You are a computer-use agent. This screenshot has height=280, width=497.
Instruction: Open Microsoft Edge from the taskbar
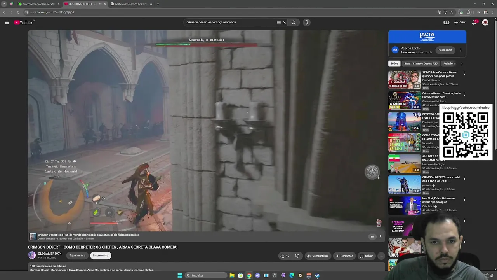pyautogui.click(x=292, y=275)
